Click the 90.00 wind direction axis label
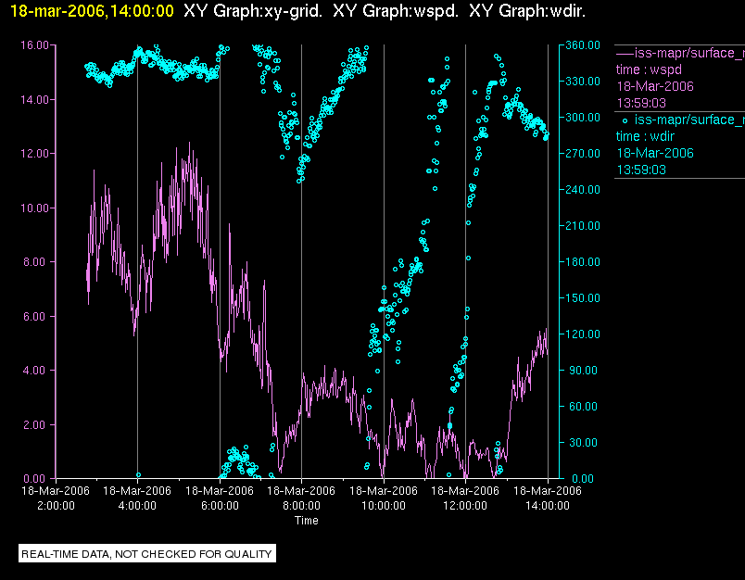This screenshot has width=745, height=580. tap(585, 370)
